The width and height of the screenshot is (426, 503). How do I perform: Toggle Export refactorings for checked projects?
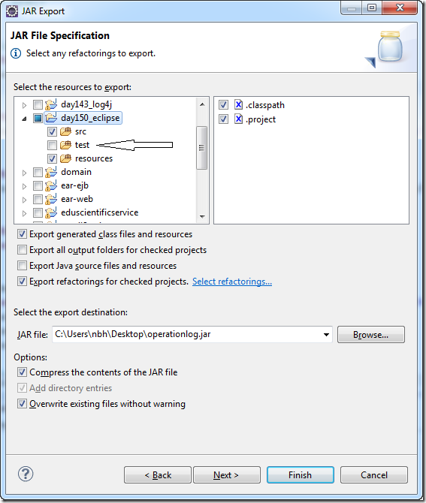tap(22, 282)
